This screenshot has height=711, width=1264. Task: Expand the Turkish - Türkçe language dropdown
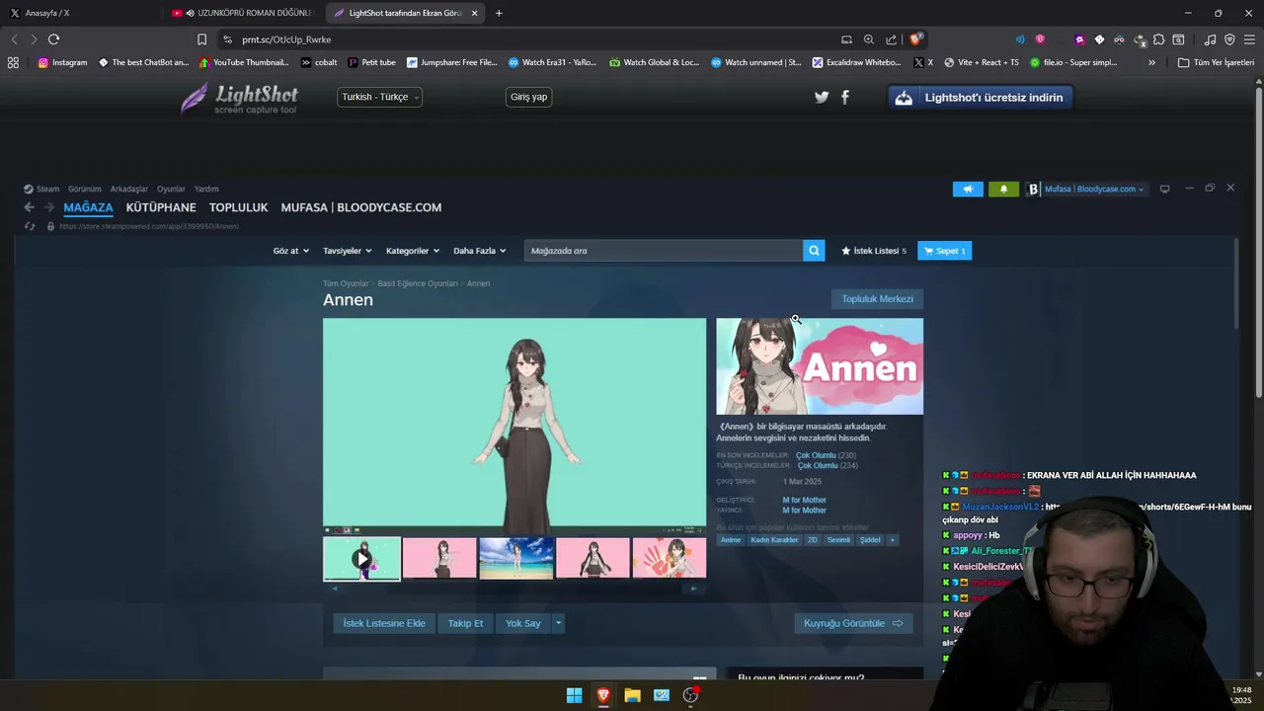coord(379,97)
